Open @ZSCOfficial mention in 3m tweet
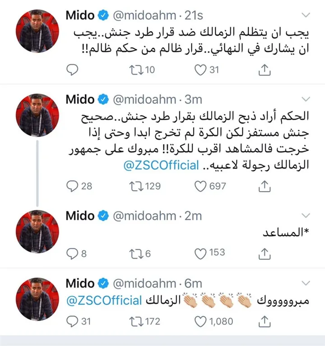325x346 pixels. coord(161,165)
